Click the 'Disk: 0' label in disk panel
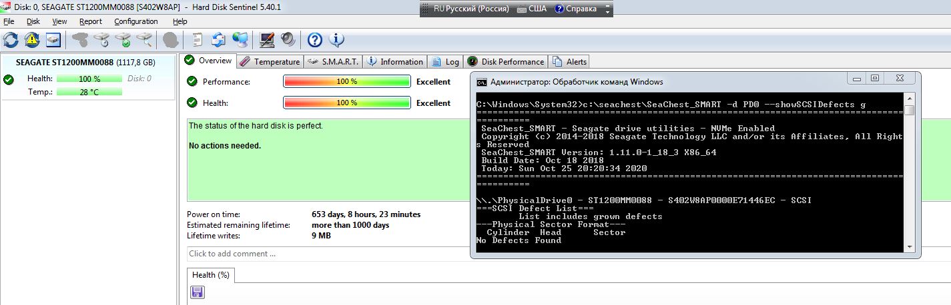 tap(139, 79)
